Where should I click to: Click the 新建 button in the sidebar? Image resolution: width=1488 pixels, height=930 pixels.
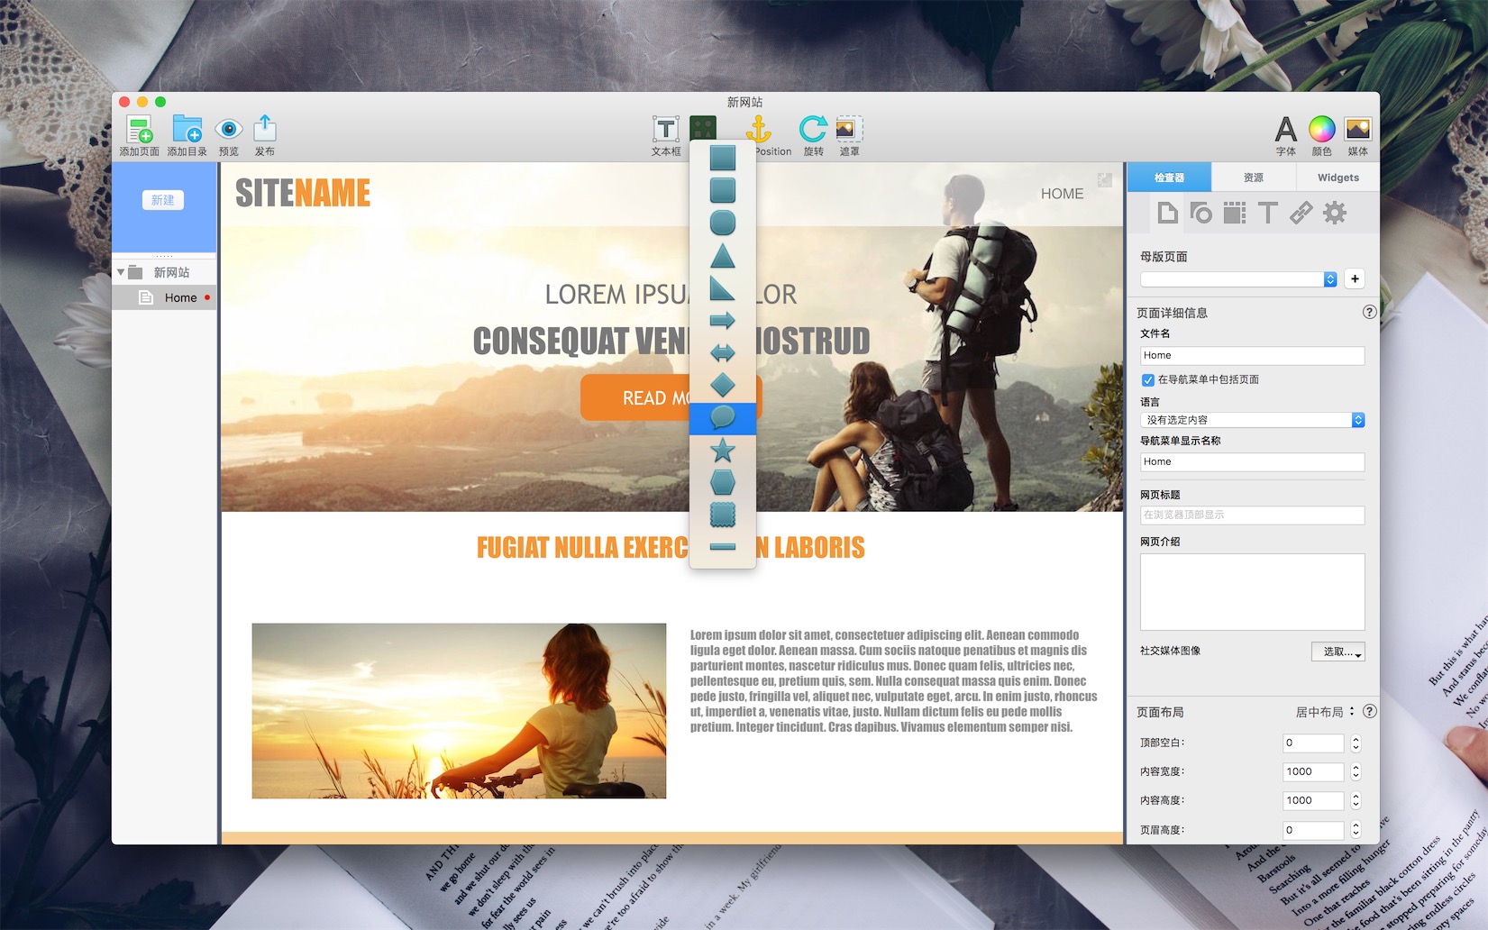163,200
